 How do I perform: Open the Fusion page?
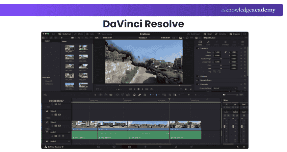click(145, 147)
